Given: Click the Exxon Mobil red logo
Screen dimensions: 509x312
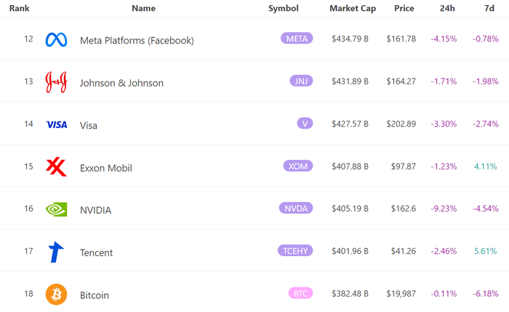Looking at the screenshot, I should pos(56,167).
